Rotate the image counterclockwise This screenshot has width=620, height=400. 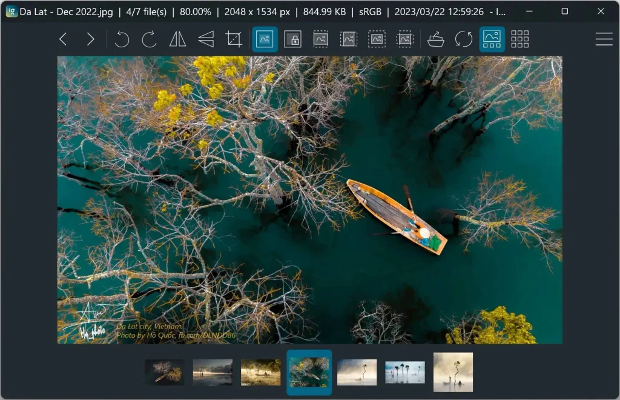point(122,39)
